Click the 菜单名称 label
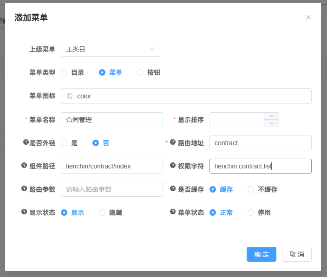Image resolution: width=327 pixels, height=277 pixels. [x=42, y=120]
